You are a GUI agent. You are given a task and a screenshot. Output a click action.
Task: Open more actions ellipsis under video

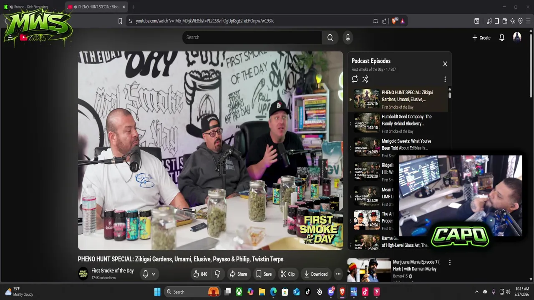[338, 274]
